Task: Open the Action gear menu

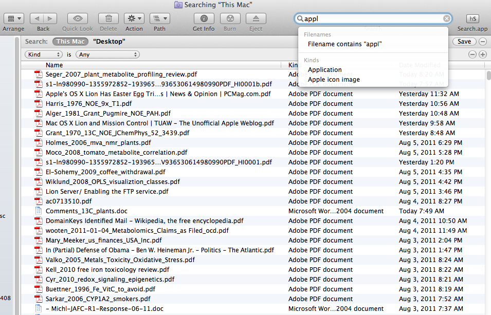Action: (x=134, y=19)
